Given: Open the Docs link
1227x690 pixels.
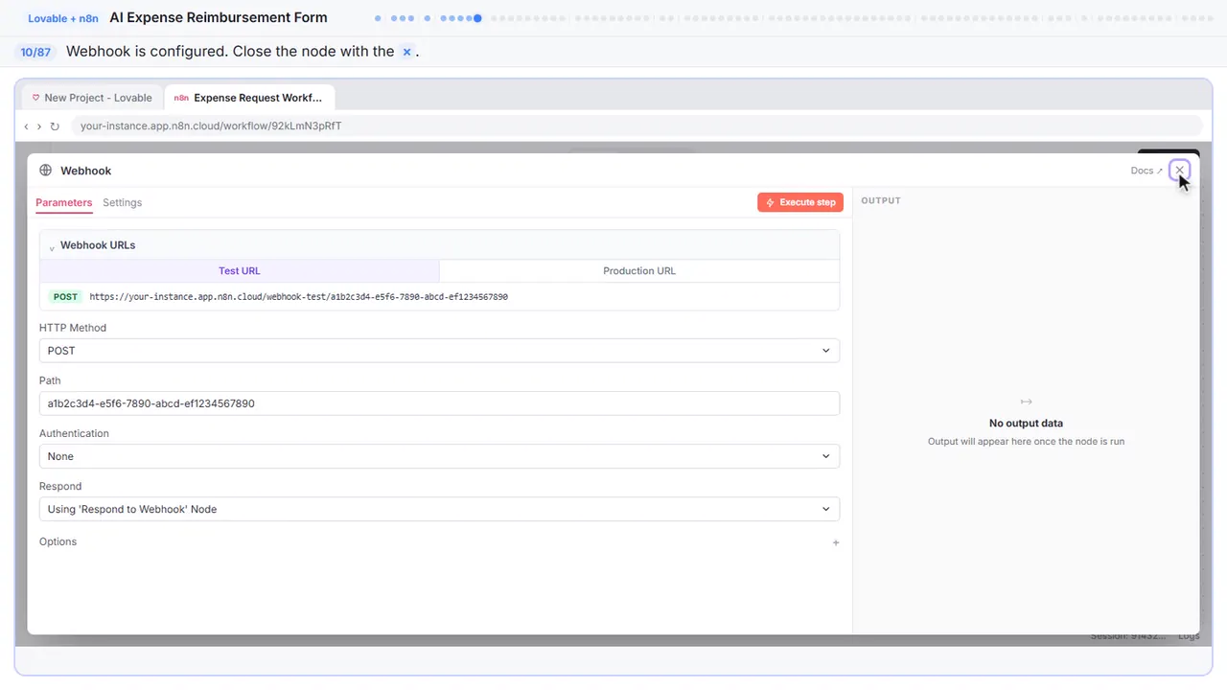Looking at the screenshot, I should point(1146,171).
